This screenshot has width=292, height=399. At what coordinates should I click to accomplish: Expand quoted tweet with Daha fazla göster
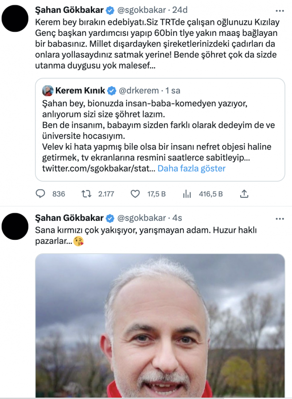coord(191,168)
